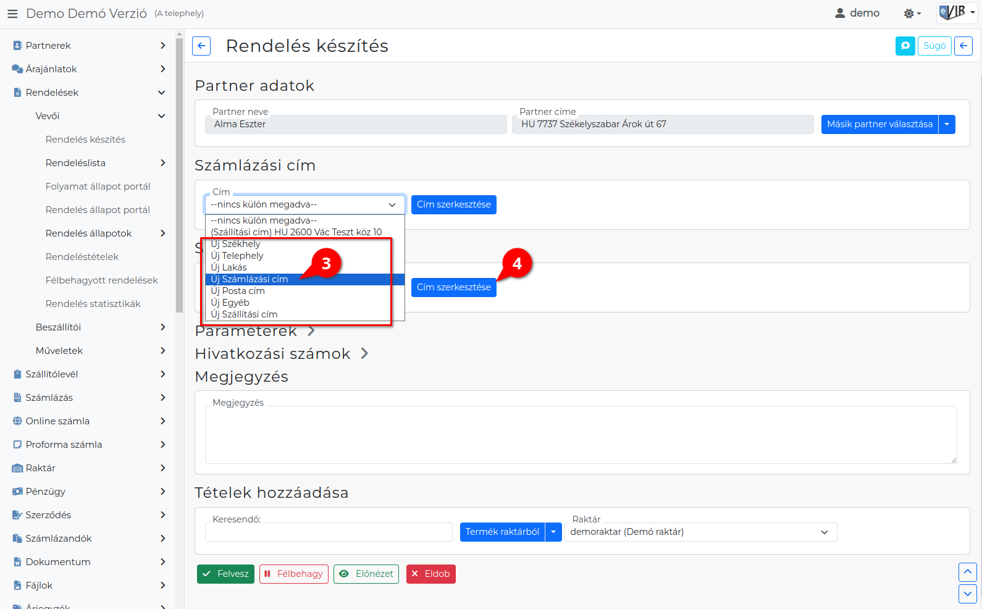Screen dimensions: 982x609
Task: Click the Keresendő search field
Action: [x=329, y=532]
